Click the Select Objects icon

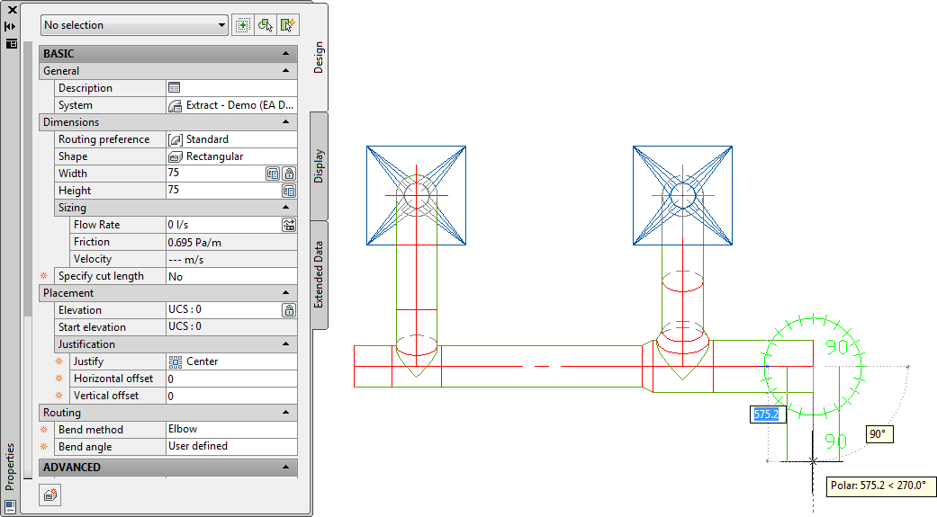(266, 25)
